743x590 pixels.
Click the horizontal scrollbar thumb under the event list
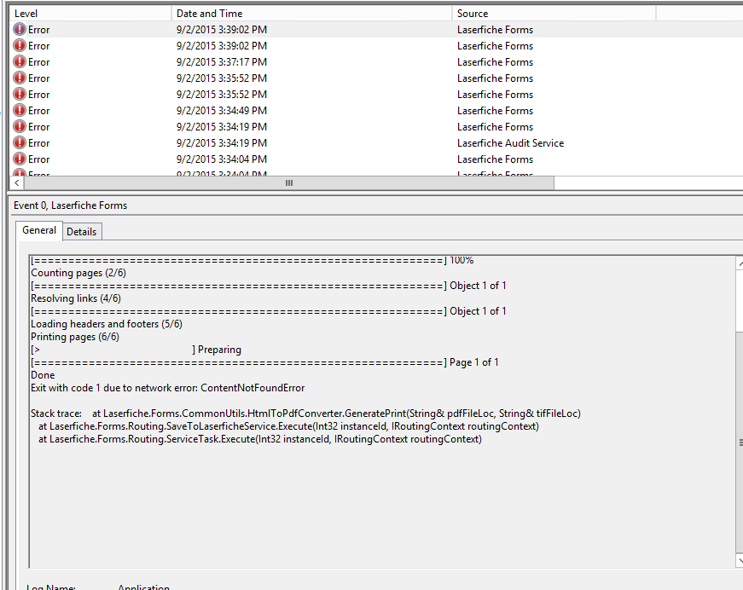coord(288,182)
